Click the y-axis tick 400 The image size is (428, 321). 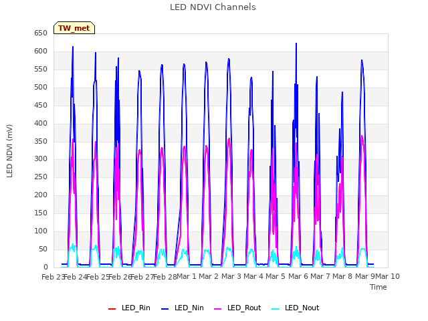point(41,123)
